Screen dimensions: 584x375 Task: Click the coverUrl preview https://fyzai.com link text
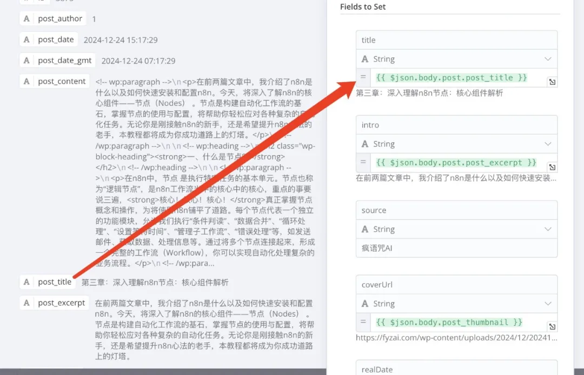pyautogui.click(x=456, y=338)
